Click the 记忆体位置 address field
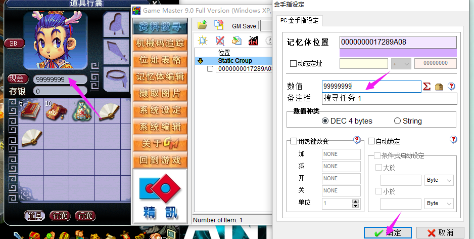This screenshot has height=239, width=474. (x=398, y=43)
